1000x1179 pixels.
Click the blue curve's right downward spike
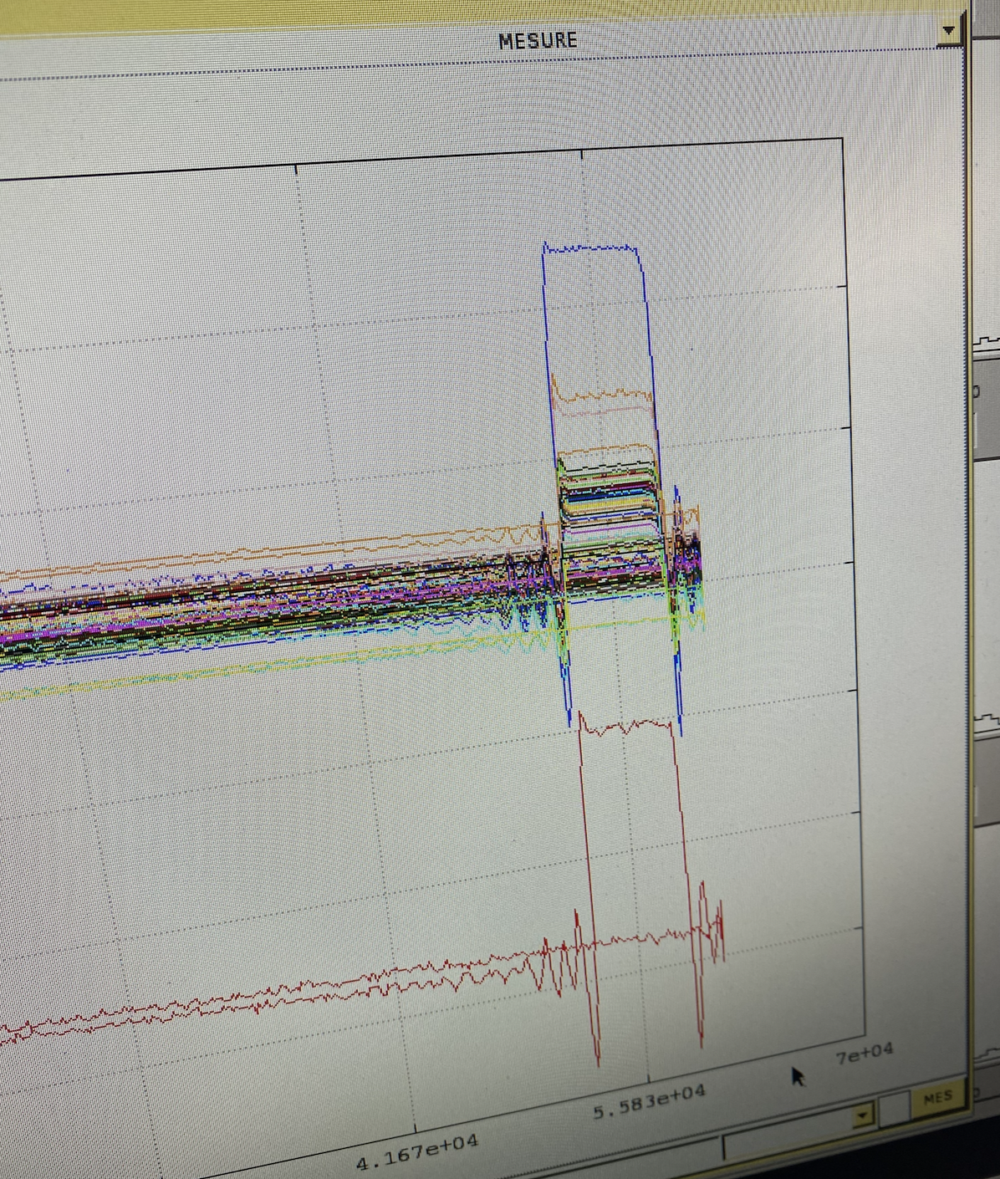coord(680,727)
